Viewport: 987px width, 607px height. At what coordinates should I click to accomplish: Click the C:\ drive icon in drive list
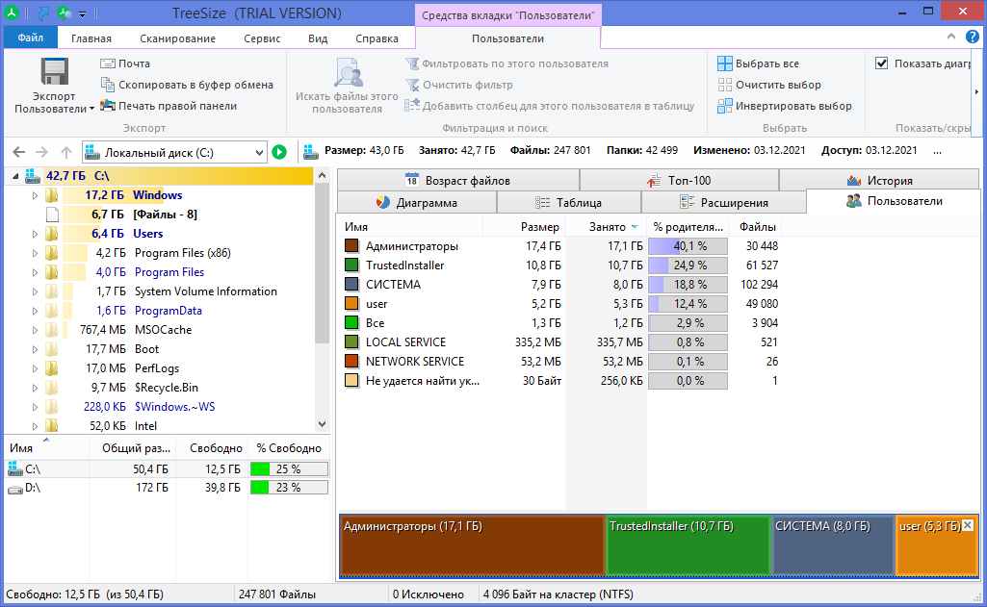pos(15,468)
